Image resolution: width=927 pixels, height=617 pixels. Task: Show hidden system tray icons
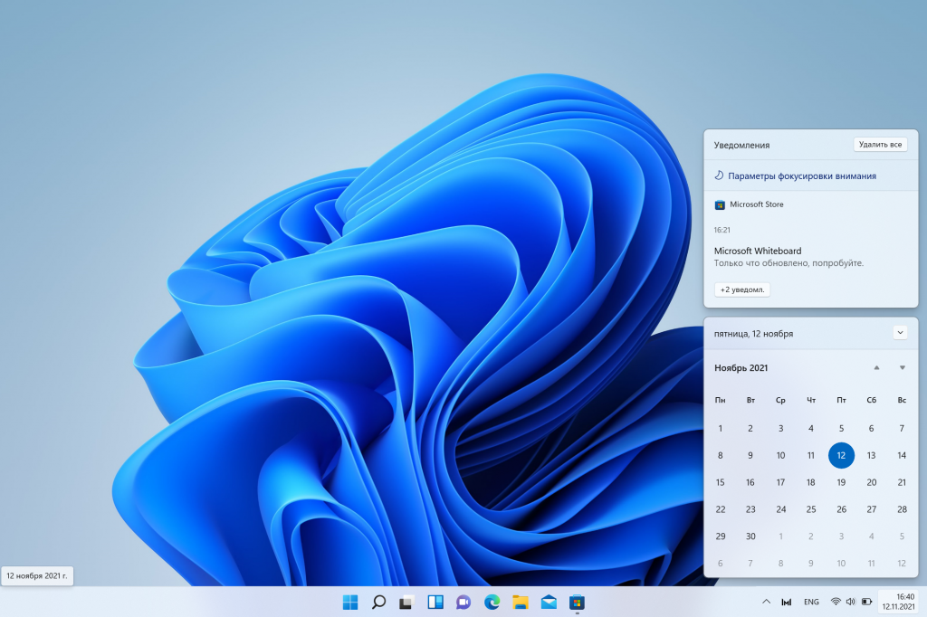coord(766,602)
